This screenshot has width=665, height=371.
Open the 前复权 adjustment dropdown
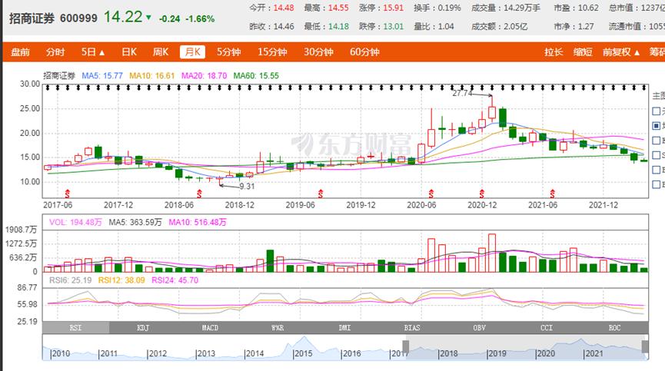click(x=621, y=52)
